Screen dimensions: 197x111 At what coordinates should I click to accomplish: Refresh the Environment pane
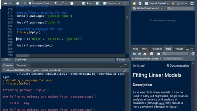tap(192, 3)
